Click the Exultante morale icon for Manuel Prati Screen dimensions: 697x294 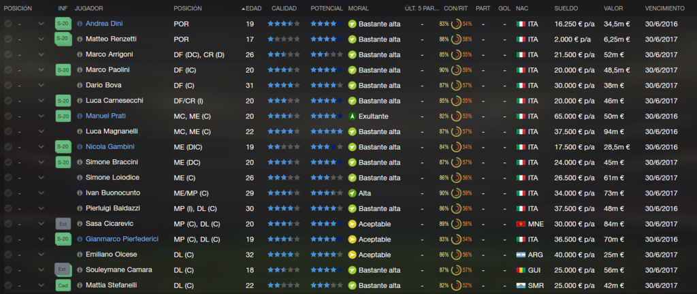[352, 116]
